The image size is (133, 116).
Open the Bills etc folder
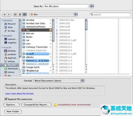click(37, 33)
